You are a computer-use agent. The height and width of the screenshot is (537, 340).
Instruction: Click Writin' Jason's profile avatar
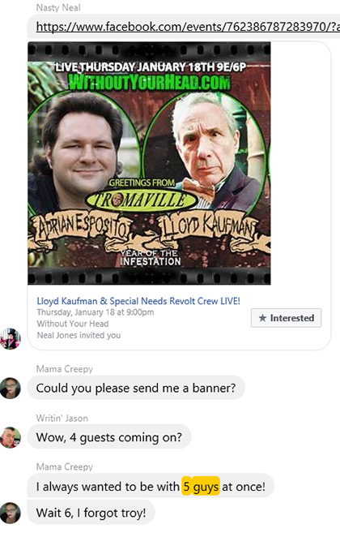pyautogui.click(x=11, y=437)
